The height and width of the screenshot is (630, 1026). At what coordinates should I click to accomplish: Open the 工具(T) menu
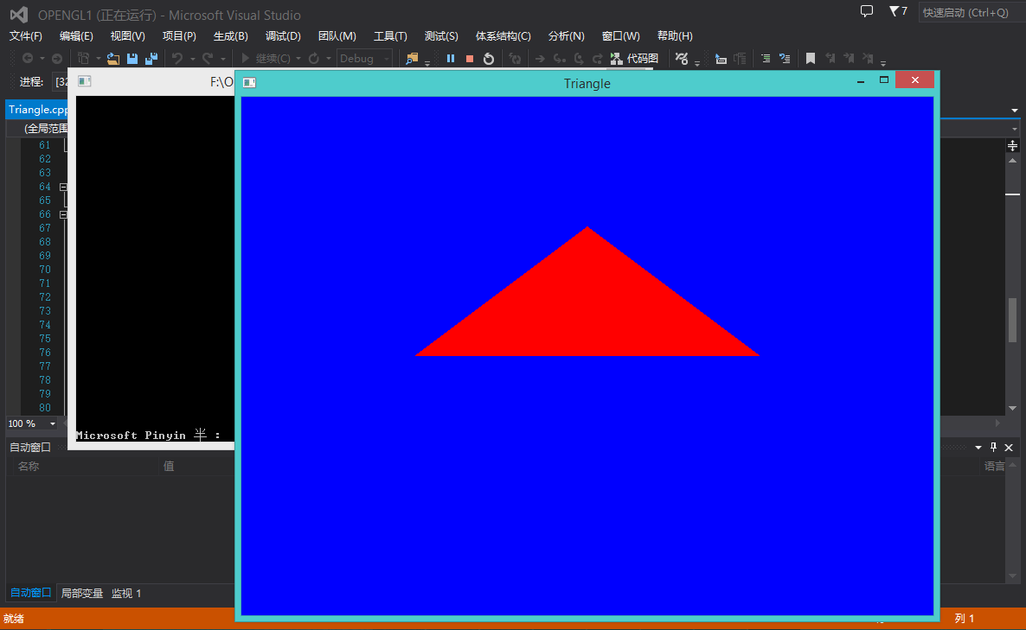click(389, 35)
